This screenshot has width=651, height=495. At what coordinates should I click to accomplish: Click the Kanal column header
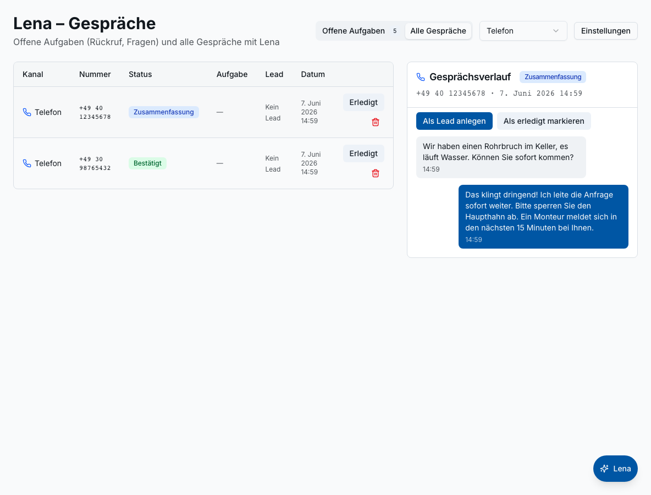point(33,74)
